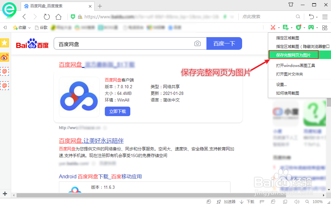The height and width of the screenshot is (204, 331).
Task: Open the Weibo sidebar icon
Action: 4,57
